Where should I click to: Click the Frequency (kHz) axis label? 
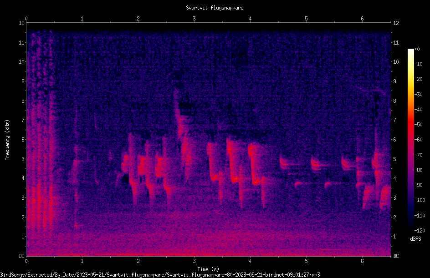pyautogui.click(x=7, y=140)
